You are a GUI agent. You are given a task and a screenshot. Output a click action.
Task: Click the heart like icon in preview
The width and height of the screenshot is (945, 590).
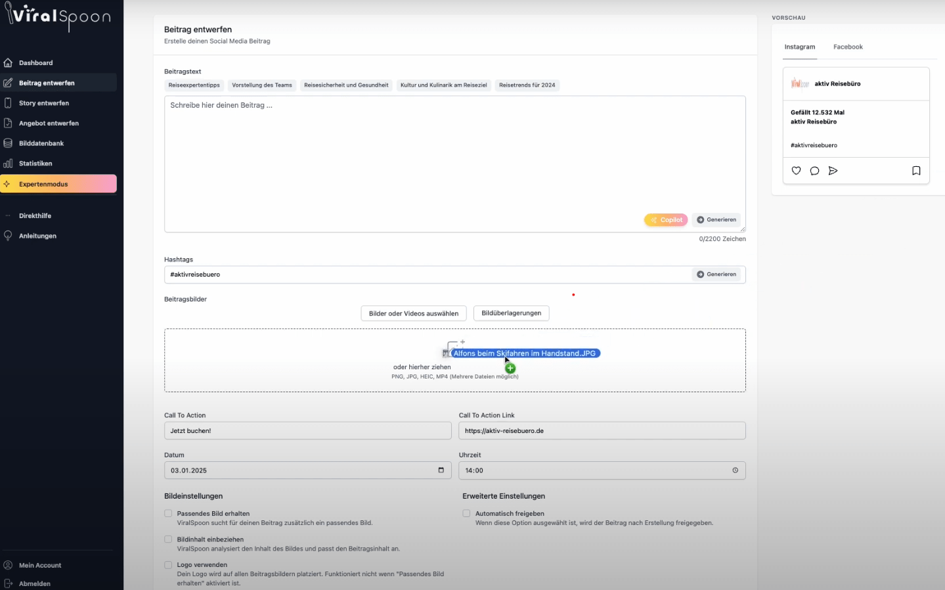[796, 171]
